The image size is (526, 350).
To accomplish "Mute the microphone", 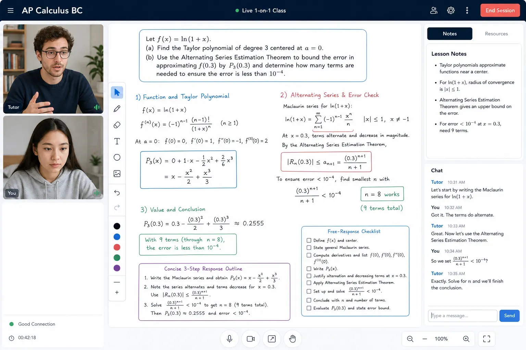I will click(x=230, y=339).
